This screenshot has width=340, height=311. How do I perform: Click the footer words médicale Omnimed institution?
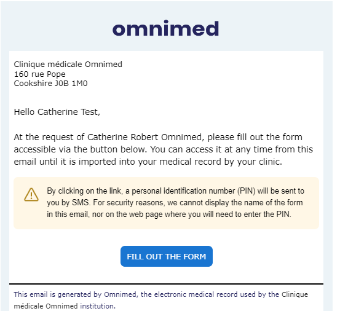click(x=65, y=306)
